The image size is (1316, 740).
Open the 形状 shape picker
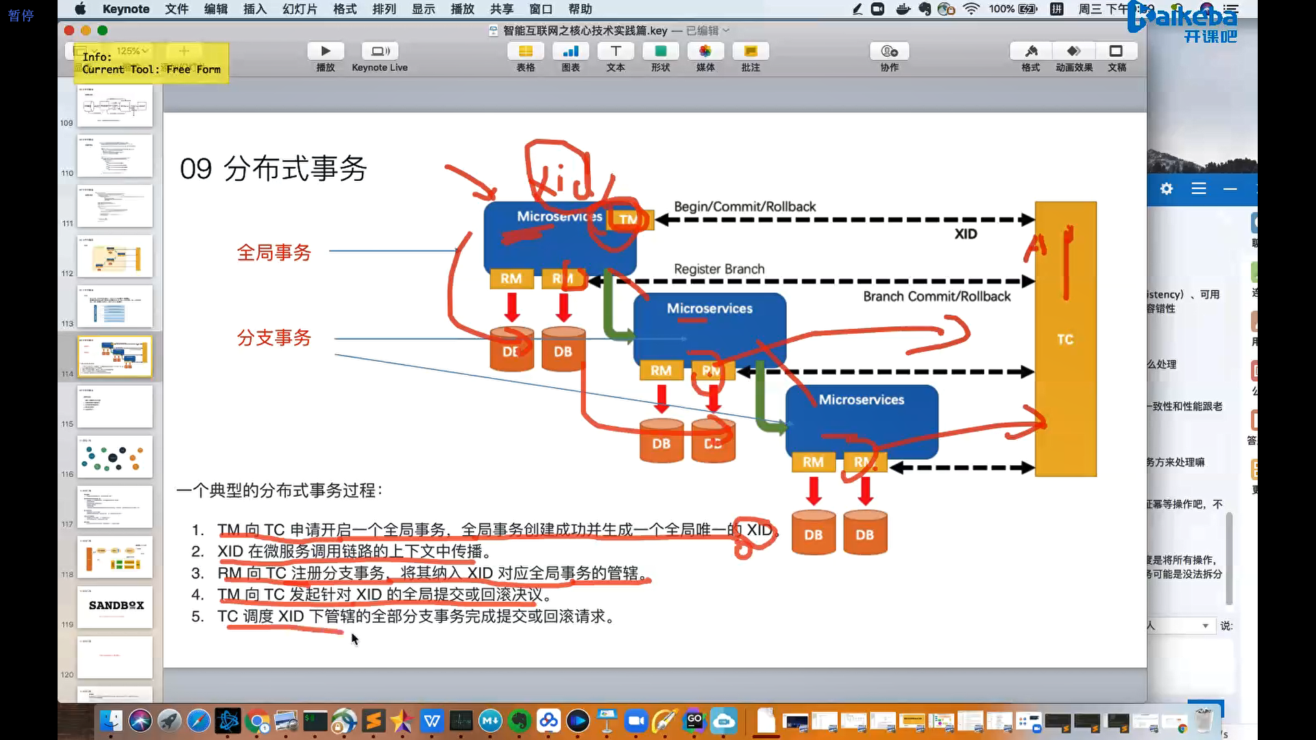tap(661, 51)
